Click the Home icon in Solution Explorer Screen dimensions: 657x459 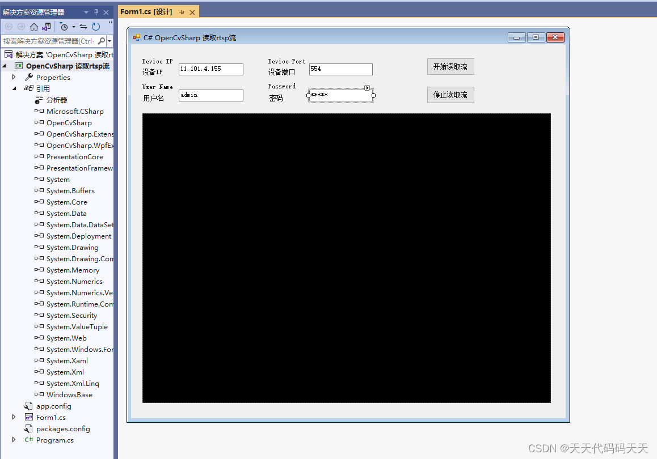34,27
